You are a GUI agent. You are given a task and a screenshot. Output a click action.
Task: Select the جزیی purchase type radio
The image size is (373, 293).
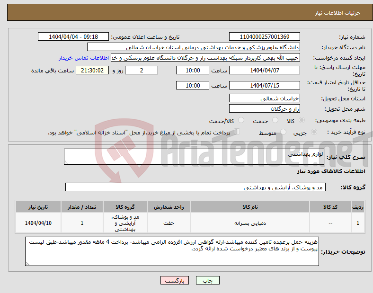click(314, 132)
